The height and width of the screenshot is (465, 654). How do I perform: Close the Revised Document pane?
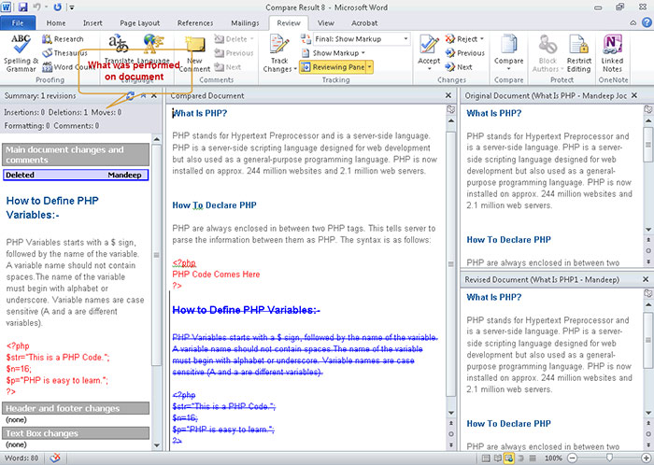(x=646, y=279)
